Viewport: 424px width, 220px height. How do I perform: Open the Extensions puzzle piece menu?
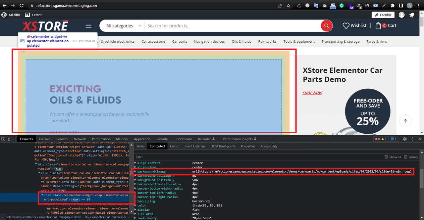393,6
